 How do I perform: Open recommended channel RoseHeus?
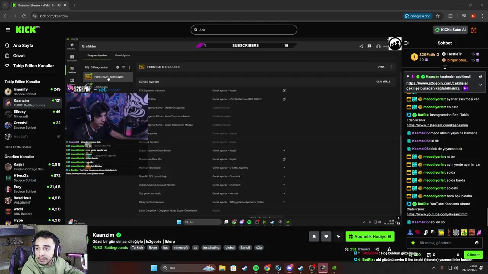32,200
